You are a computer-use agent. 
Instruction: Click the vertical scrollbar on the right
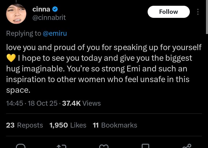(x=206, y=17)
